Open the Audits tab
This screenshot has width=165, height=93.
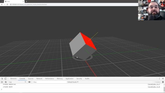point(87,79)
